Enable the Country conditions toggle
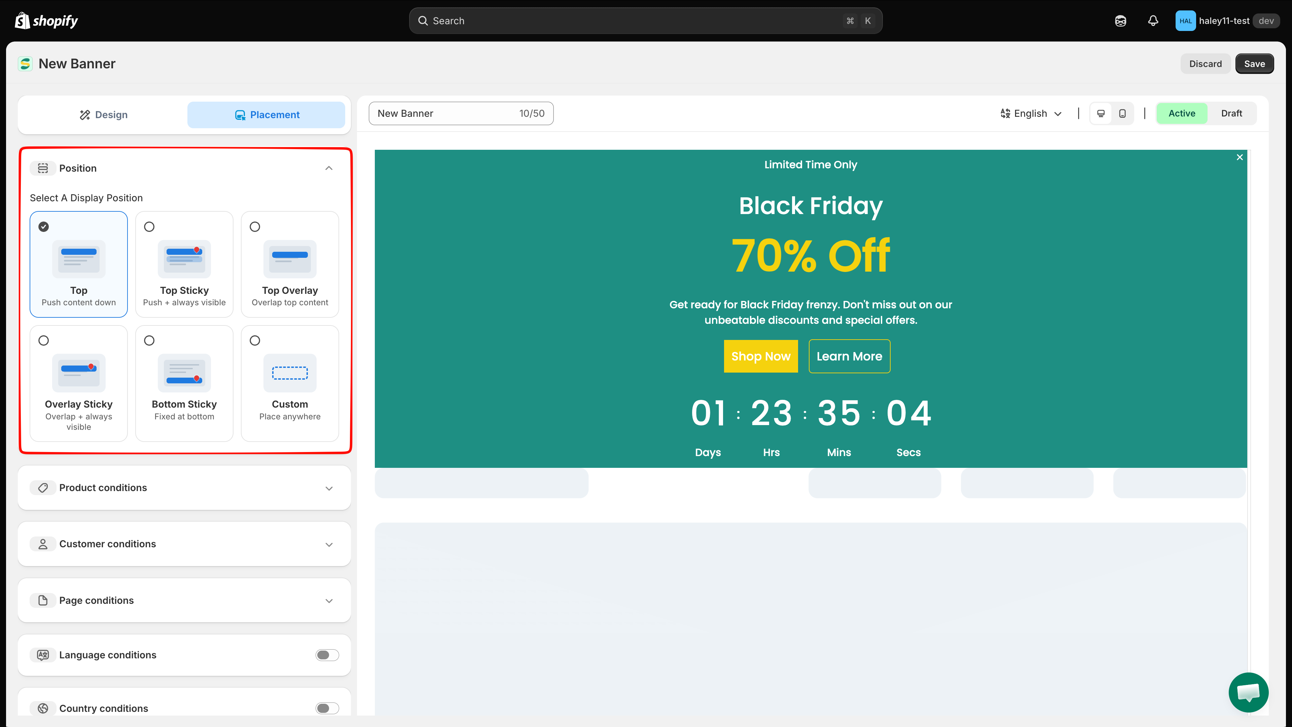This screenshot has width=1292, height=727. (327, 708)
